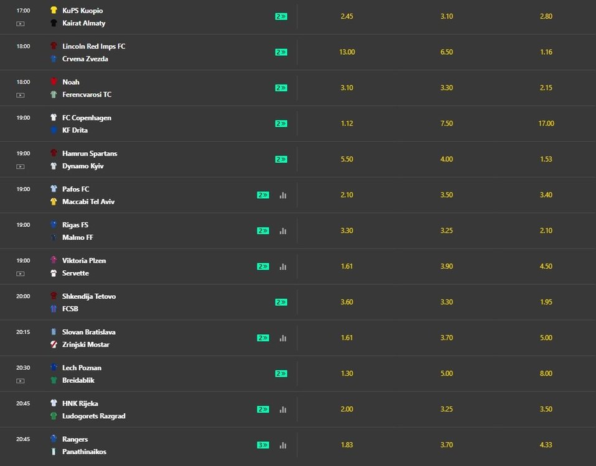Expand extra markets badge for FC Copenhagen match
The image size is (596, 466).
[281, 123]
